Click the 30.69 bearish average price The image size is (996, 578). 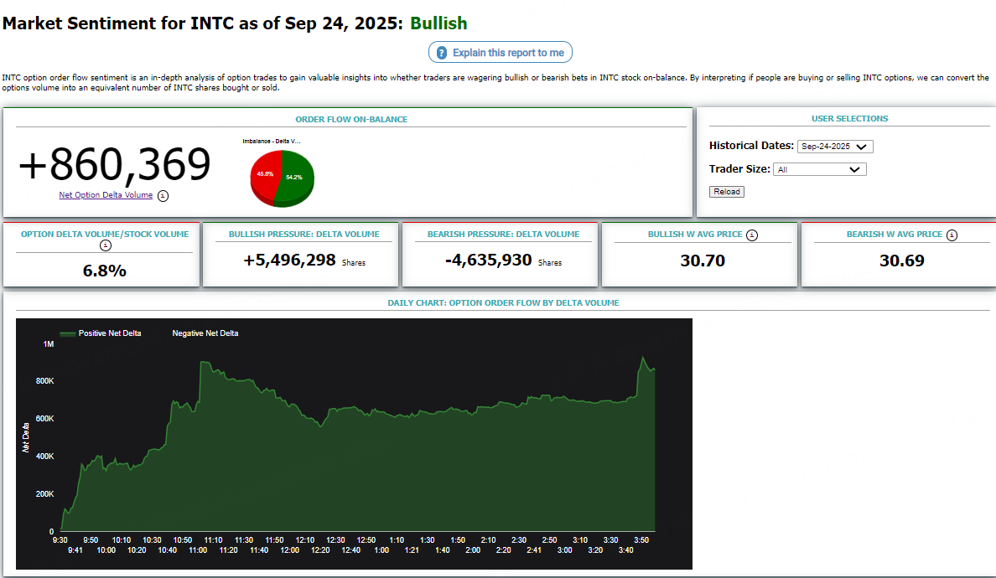click(x=902, y=261)
